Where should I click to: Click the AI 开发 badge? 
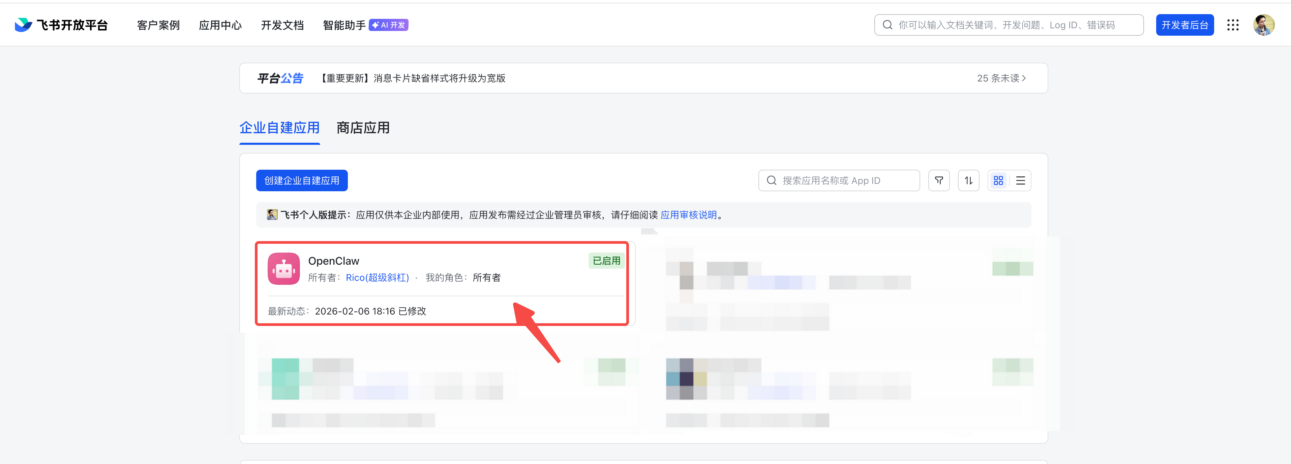tap(388, 25)
